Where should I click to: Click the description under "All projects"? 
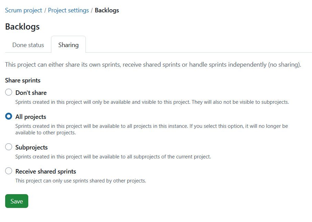152,129
